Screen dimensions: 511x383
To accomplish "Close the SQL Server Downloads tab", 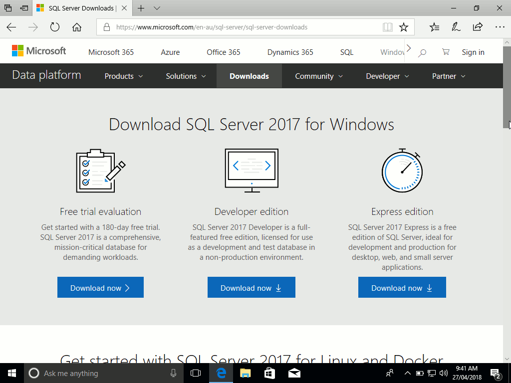I will point(124,8).
